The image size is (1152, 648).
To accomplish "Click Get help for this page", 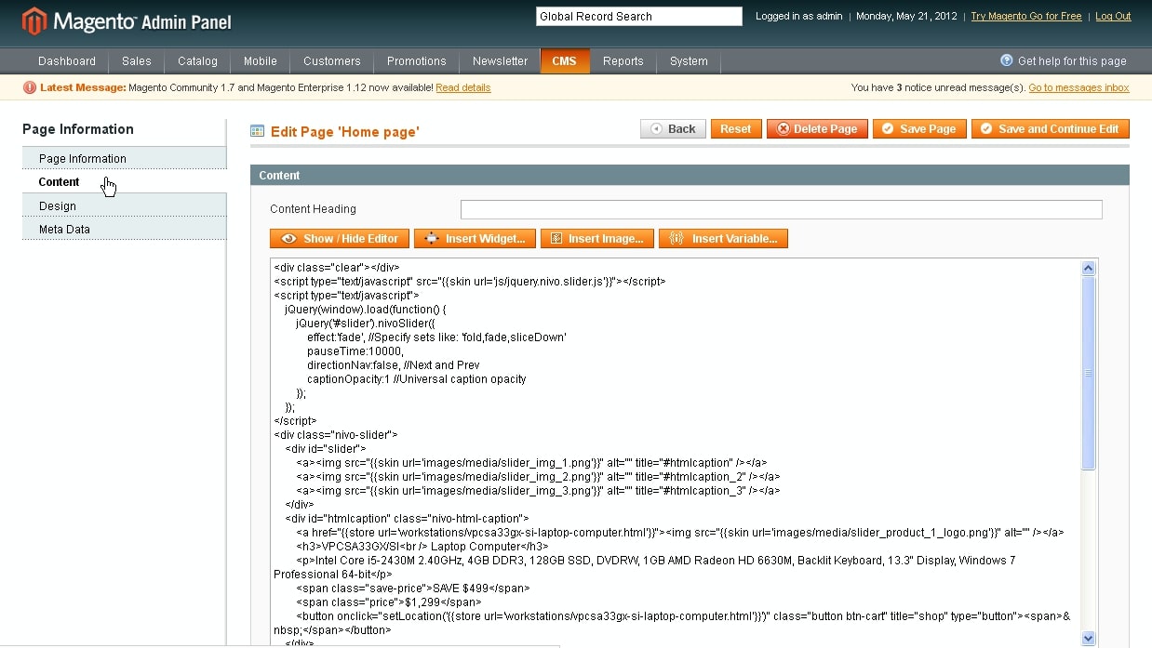I will pos(1072,61).
